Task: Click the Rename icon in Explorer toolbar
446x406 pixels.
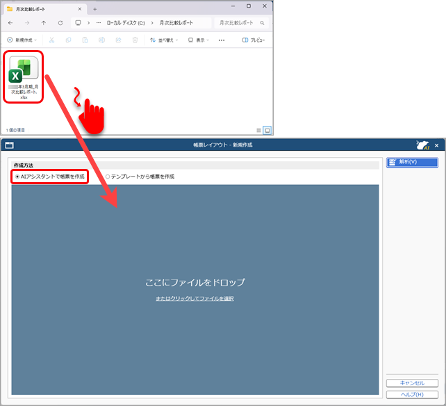Action: [x=101, y=40]
